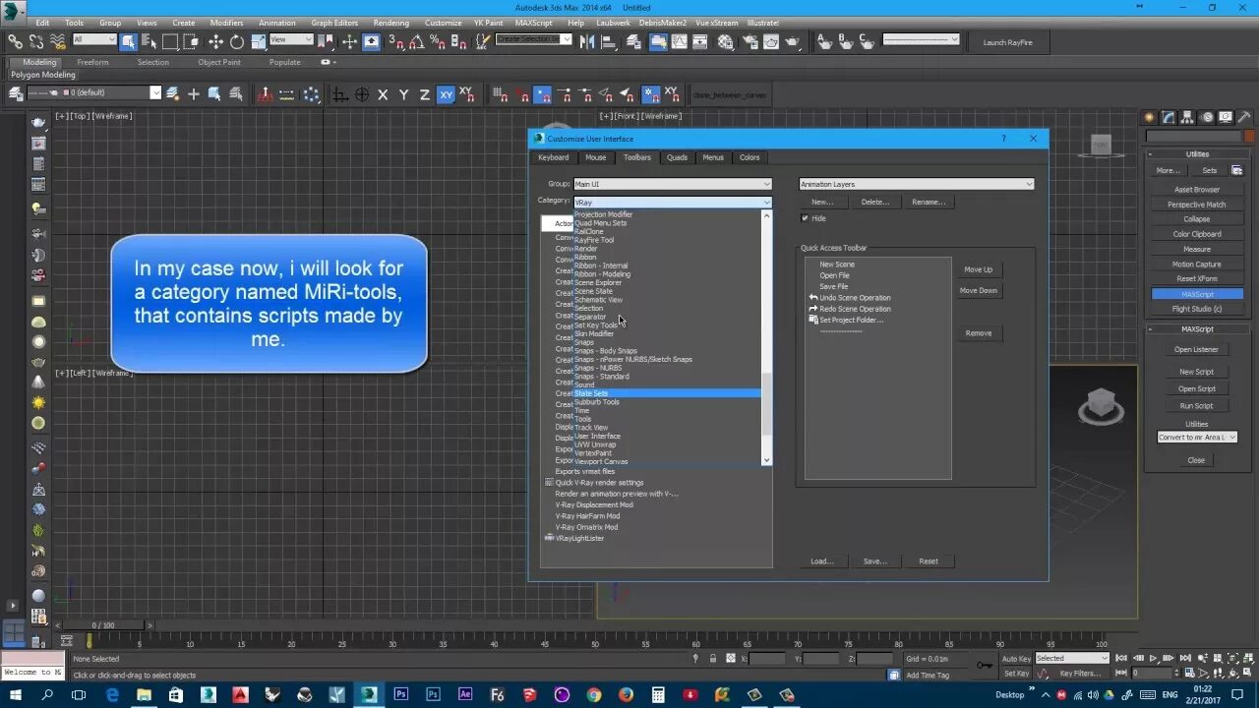This screenshot has height=708, width=1259.
Task: Click the Undo Scene Operation entry icon
Action: tap(813, 298)
